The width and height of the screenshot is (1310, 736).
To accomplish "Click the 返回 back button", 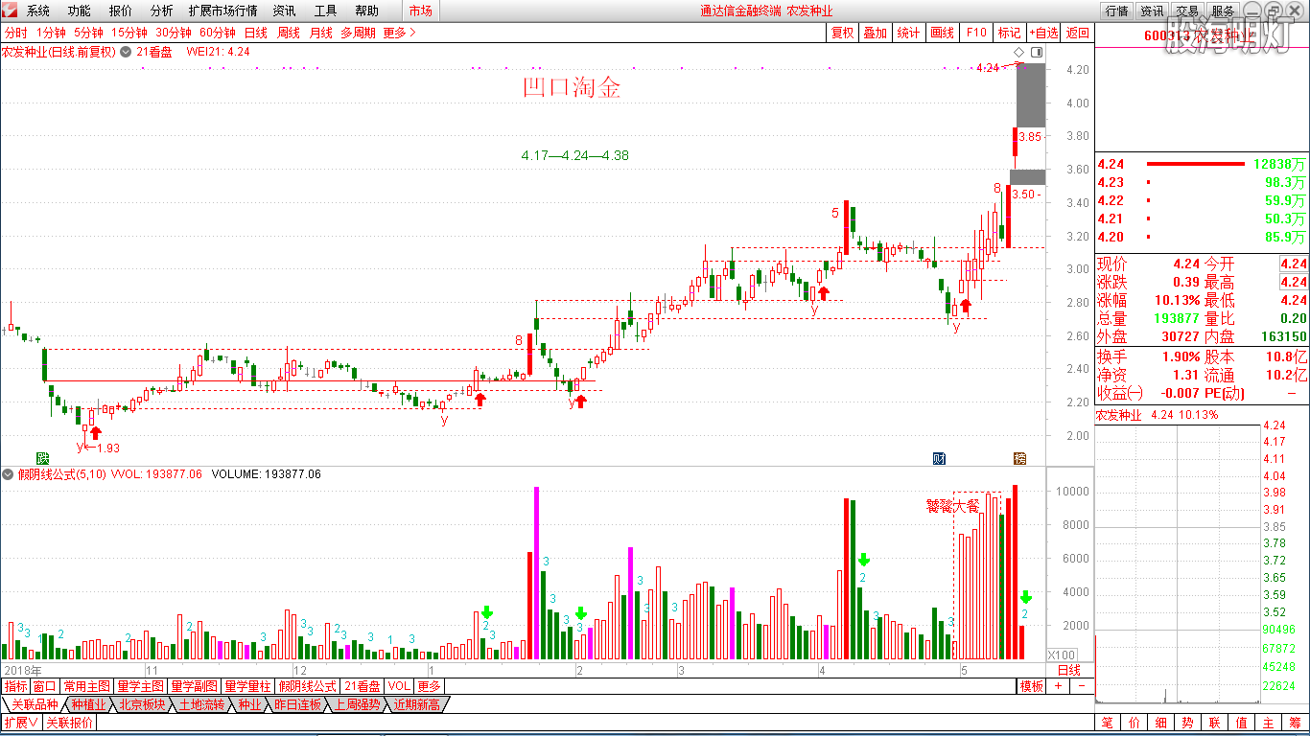I will pyautogui.click(x=1078, y=33).
